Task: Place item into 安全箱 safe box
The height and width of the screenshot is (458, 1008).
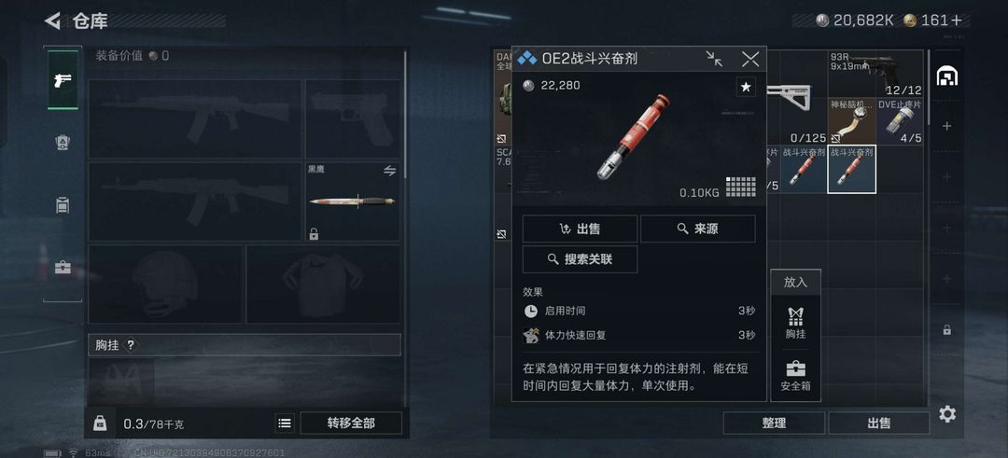Action: [796, 375]
